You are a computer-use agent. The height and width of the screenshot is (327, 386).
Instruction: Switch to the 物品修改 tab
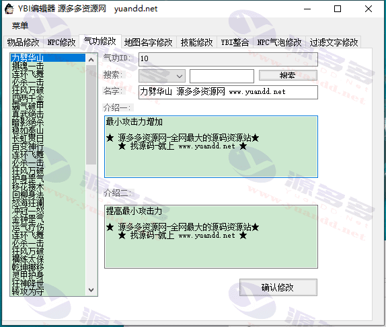23,42
